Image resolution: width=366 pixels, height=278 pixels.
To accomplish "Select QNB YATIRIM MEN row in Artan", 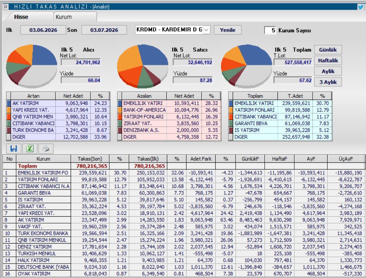I will [x=58, y=117].
